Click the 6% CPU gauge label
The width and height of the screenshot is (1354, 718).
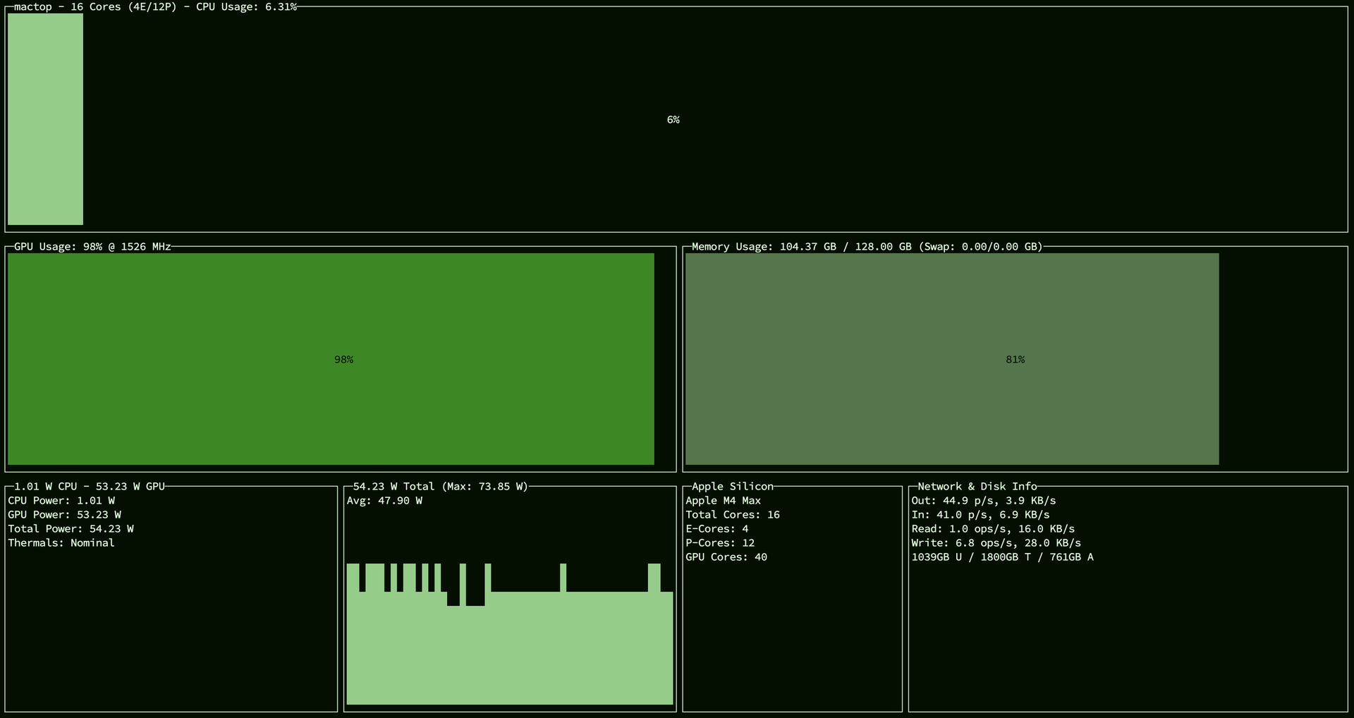673,120
